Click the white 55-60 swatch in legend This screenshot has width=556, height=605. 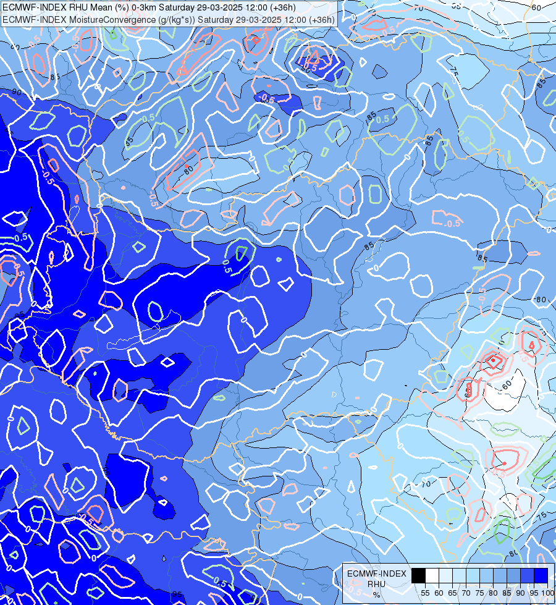(x=432, y=575)
